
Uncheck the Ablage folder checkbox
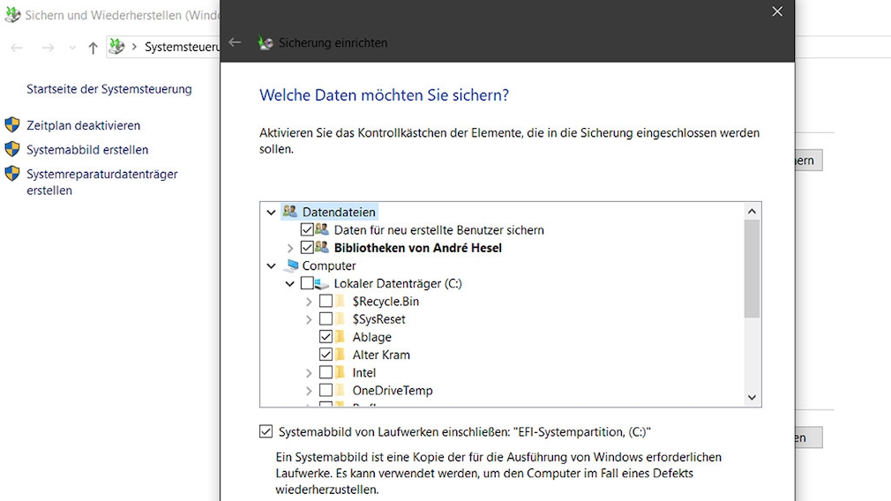(326, 337)
